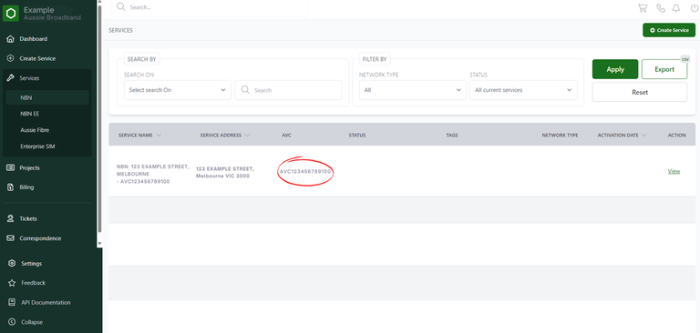Viewport: 700px width, 333px height.
Task: Open notifications bell icon
Action: pos(676,7)
